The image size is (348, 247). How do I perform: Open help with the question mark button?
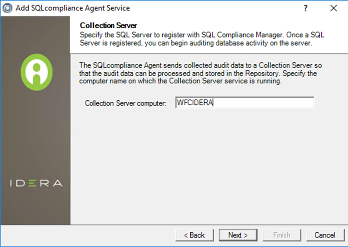[305, 8]
